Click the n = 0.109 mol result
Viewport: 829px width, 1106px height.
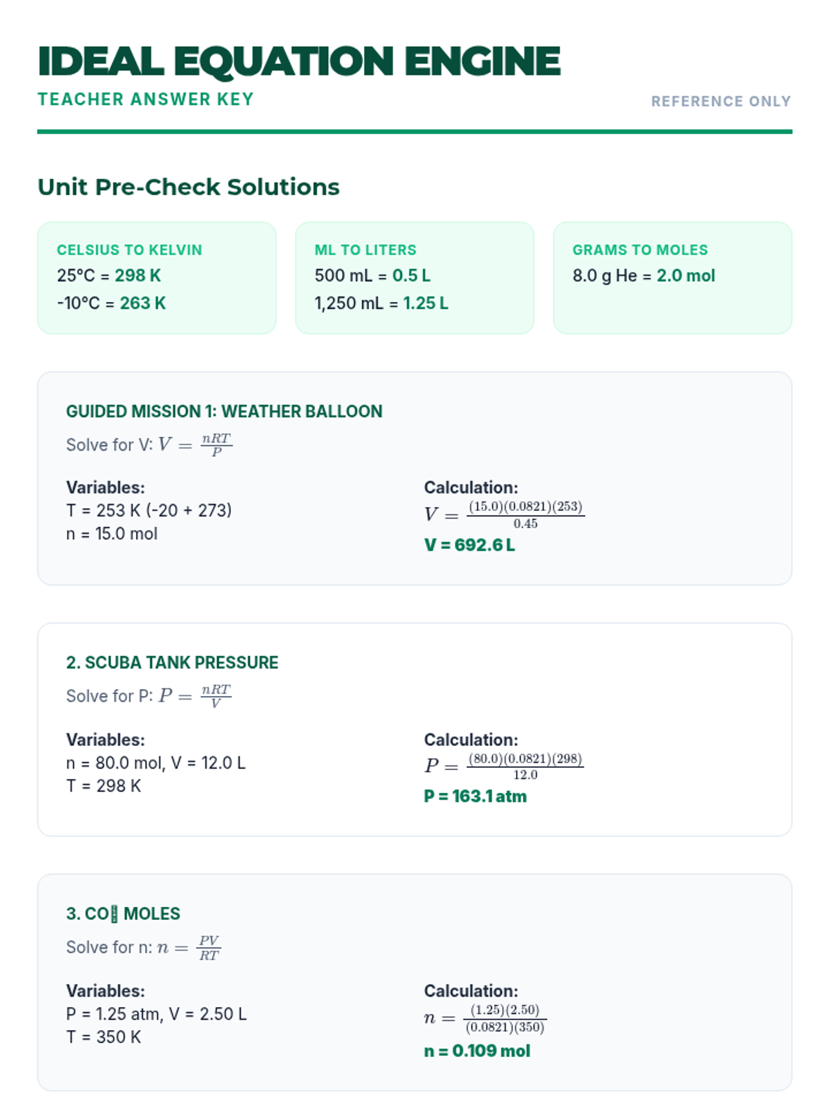477,1051
